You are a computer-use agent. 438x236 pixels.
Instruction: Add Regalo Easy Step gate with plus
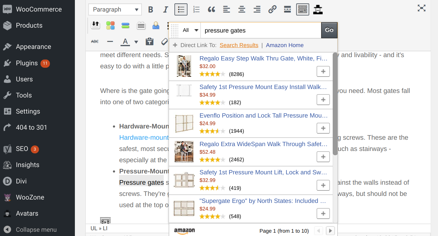[323, 71]
